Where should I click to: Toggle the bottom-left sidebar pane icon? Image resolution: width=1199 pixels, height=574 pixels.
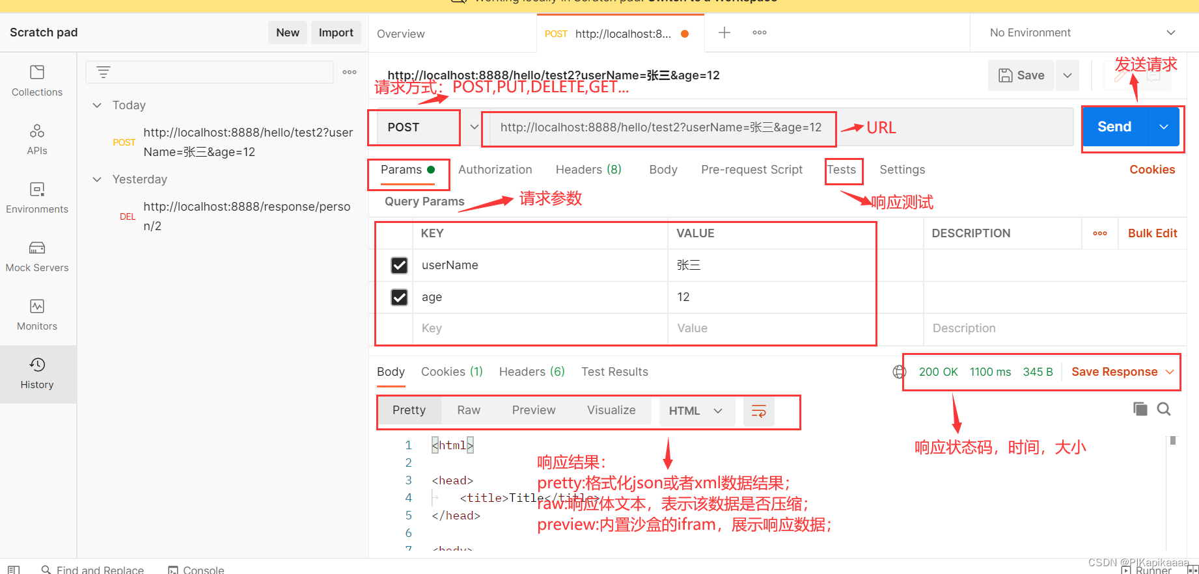[x=14, y=569]
